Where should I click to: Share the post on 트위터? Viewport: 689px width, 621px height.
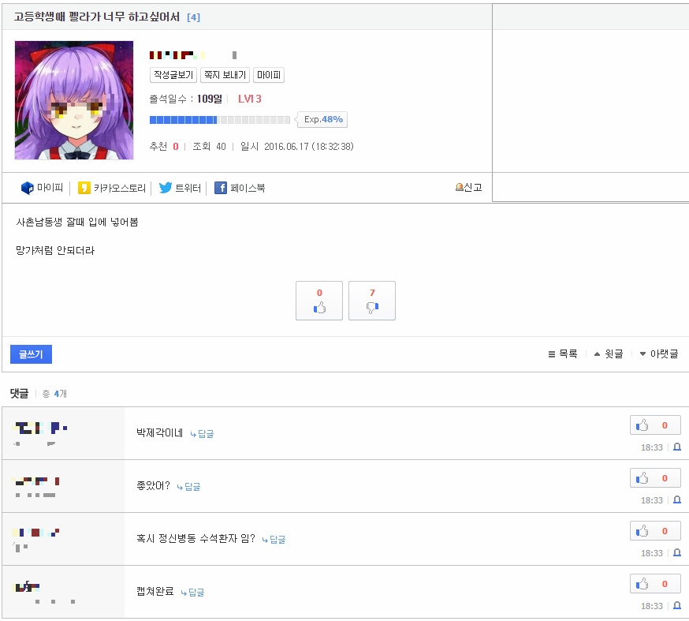(x=180, y=188)
